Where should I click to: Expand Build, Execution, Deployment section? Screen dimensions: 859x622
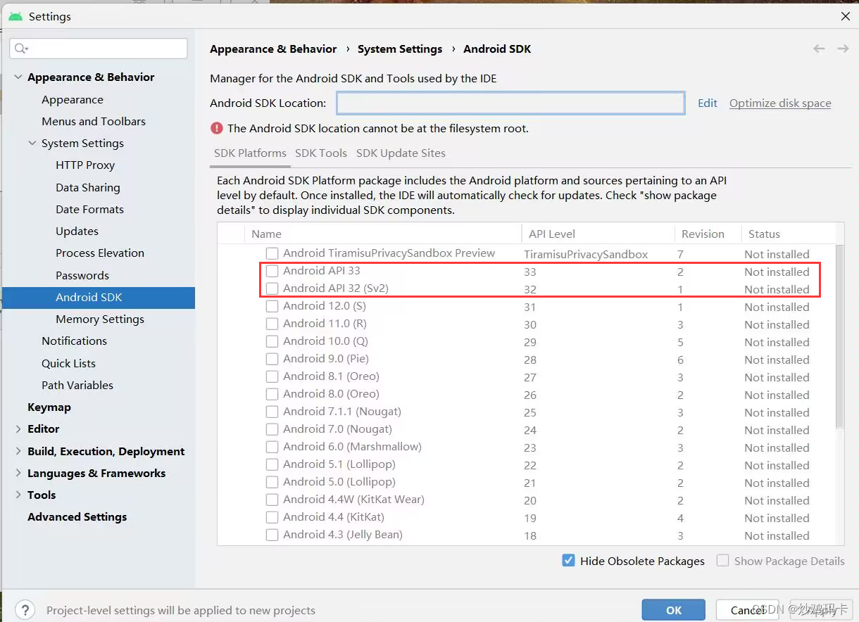click(18, 451)
